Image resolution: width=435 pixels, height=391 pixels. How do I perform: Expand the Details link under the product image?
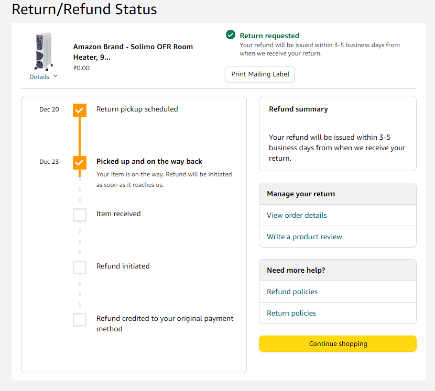(x=39, y=77)
